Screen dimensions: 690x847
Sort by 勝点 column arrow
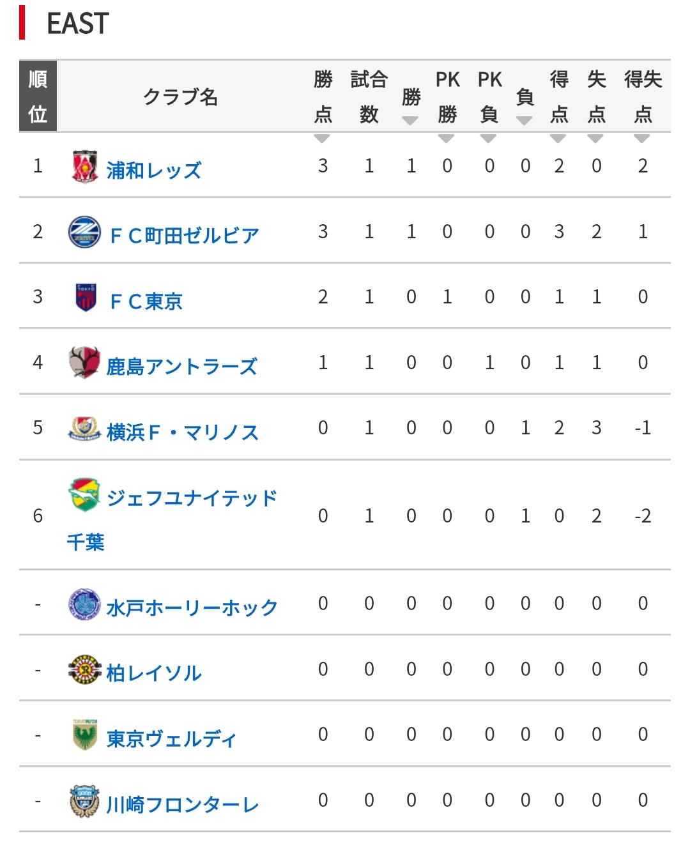click(x=323, y=139)
